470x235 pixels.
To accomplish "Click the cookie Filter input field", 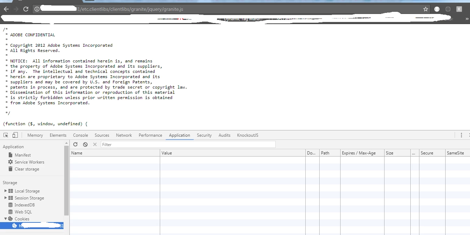I will (188, 144).
